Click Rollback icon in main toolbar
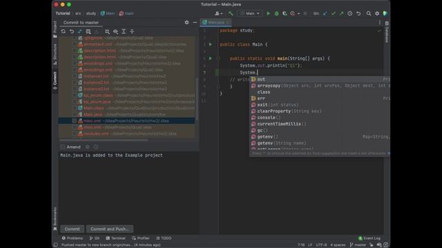Viewport: 442px width, 248px height. (x=358, y=13)
